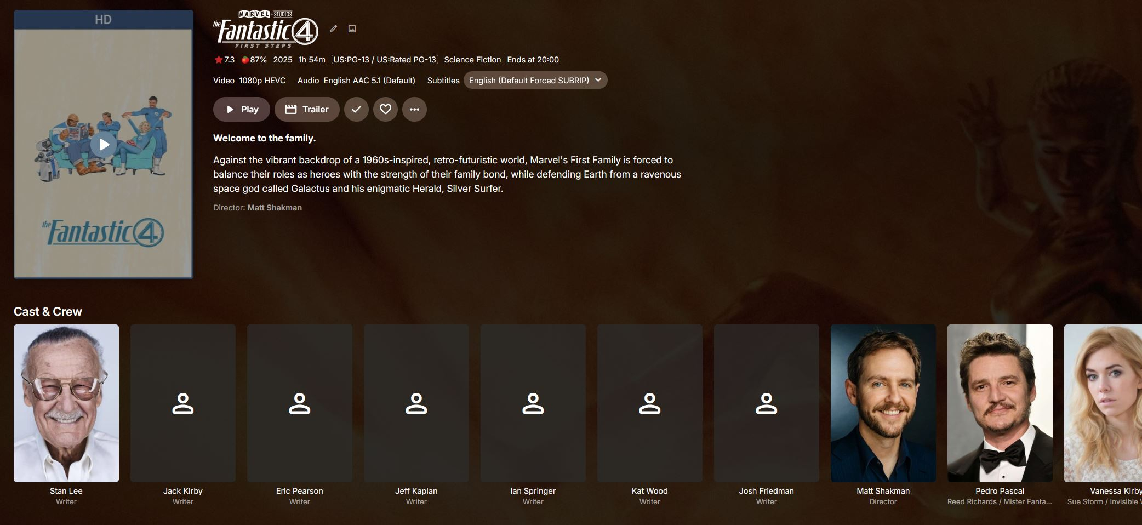Add the movie to favorites with the heart
The width and height of the screenshot is (1142, 525).
coord(385,109)
